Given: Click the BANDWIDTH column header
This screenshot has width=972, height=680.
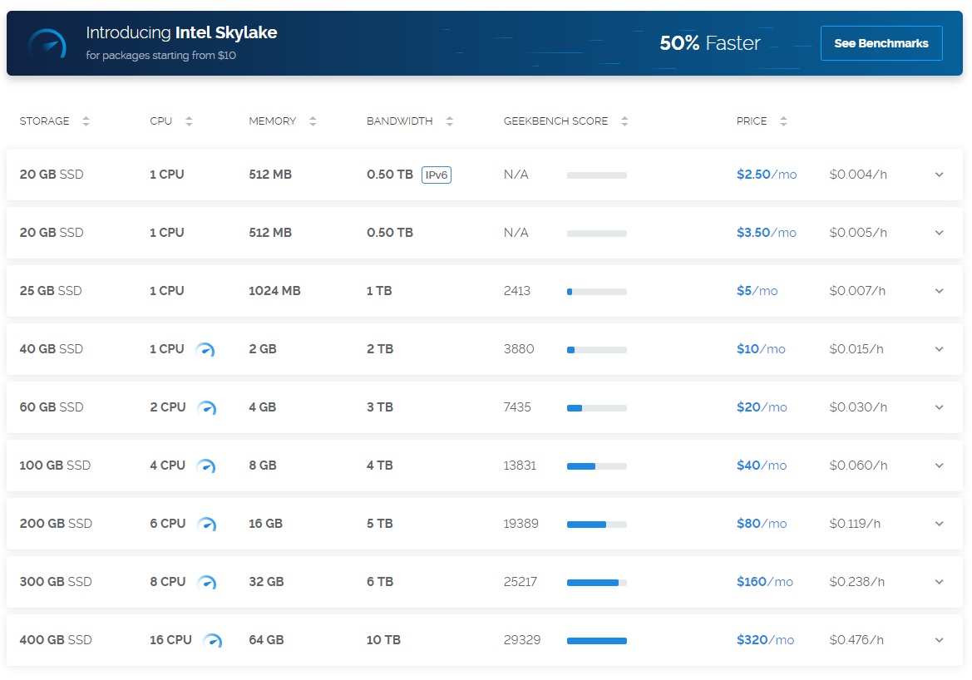Looking at the screenshot, I should tap(399, 121).
